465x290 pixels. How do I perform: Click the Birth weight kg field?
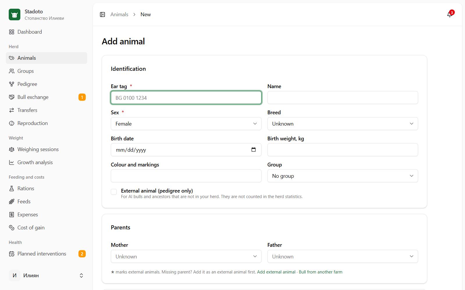(x=343, y=150)
